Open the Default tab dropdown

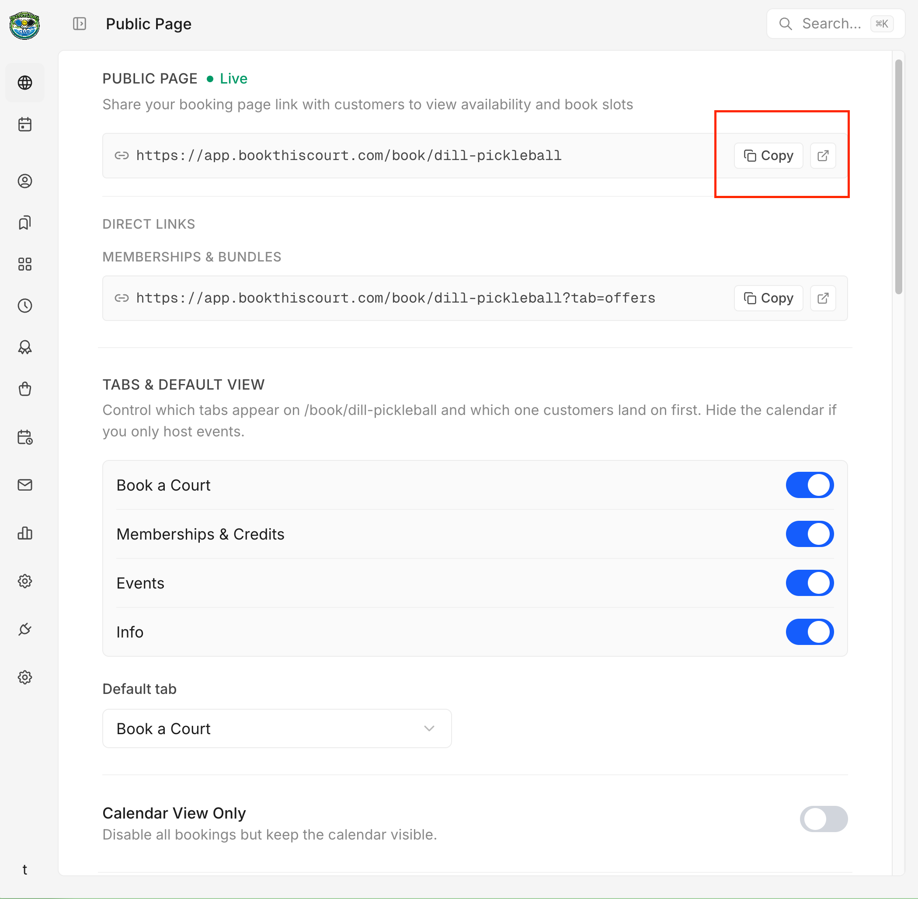[277, 728]
